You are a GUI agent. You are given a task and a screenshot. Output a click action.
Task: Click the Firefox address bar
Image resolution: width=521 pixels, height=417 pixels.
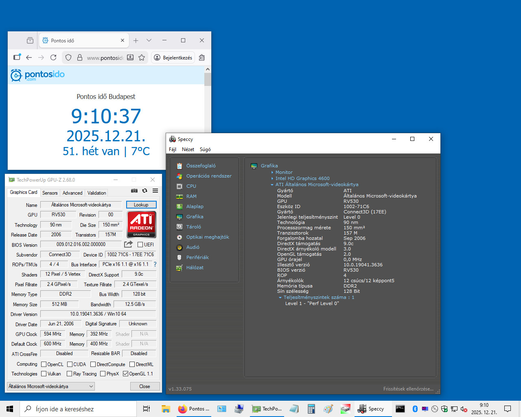point(105,58)
